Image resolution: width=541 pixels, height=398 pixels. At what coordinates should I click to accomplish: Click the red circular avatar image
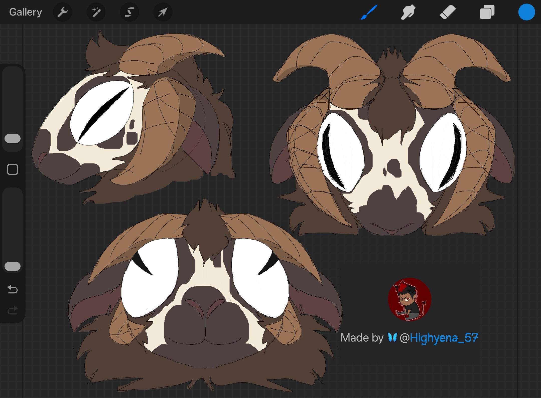click(x=410, y=299)
